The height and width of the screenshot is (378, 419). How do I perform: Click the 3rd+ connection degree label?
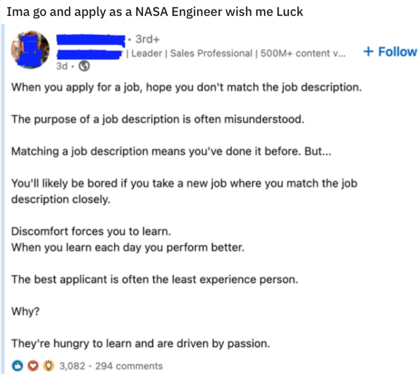click(147, 39)
